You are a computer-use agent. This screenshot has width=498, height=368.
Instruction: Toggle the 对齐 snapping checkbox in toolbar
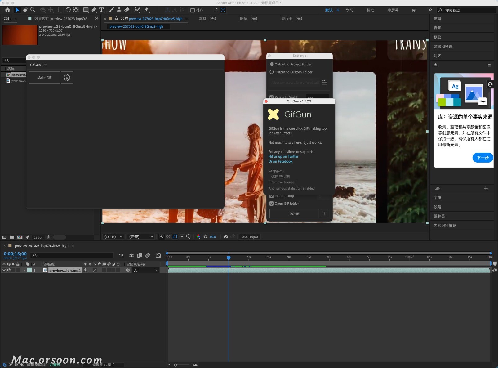point(193,10)
